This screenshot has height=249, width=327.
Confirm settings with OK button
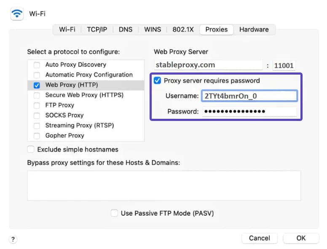pos(301,238)
